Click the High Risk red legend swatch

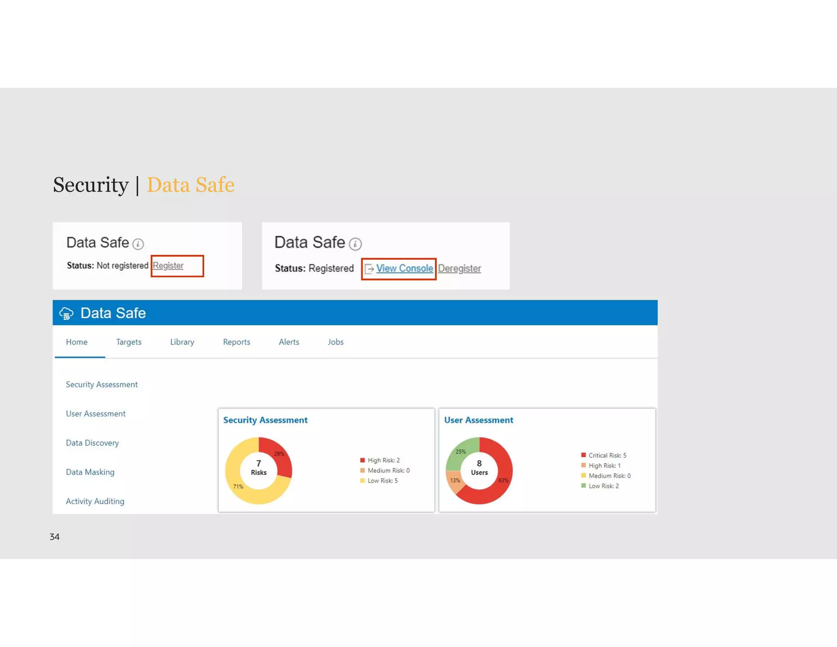[x=362, y=460]
